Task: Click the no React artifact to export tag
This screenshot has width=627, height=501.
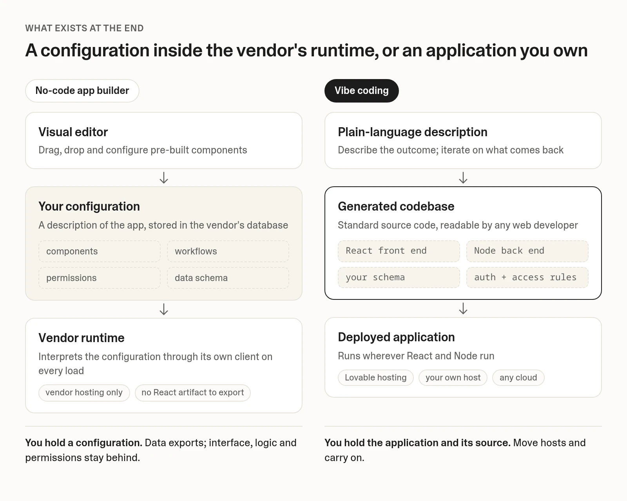Action: [x=193, y=393]
